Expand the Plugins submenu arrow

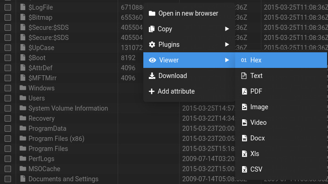[227, 45]
